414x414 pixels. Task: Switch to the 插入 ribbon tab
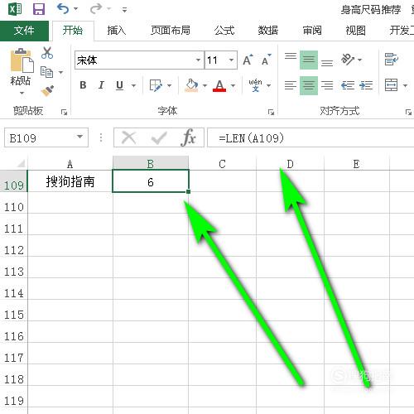click(117, 31)
